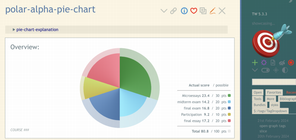Clone this tiddler with the duplicate icon
Viewport: 296px width, 140px height.
point(203,11)
